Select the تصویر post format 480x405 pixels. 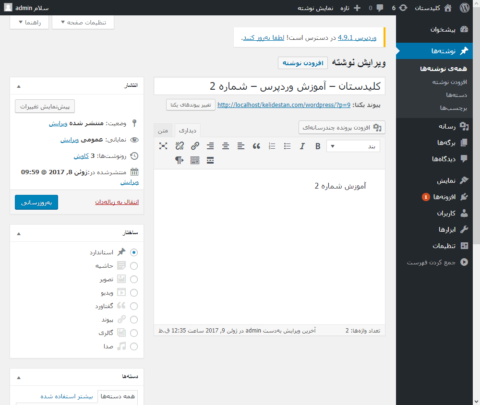(x=134, y=279)
